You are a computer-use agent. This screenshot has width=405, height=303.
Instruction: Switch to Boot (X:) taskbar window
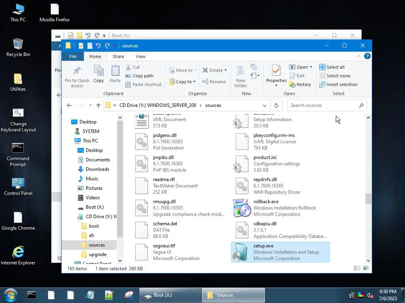170,295
